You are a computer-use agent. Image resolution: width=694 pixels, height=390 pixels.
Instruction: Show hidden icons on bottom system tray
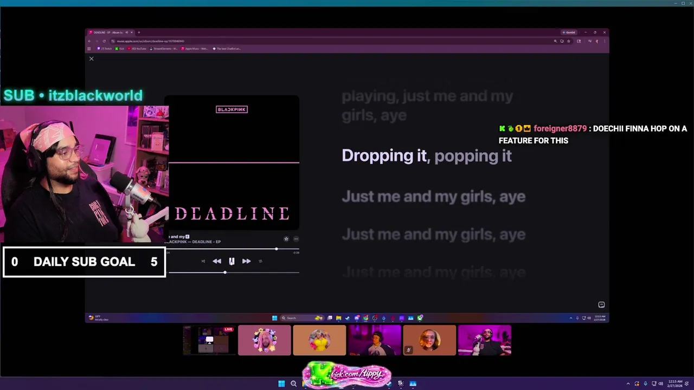[x=628, y=383]
